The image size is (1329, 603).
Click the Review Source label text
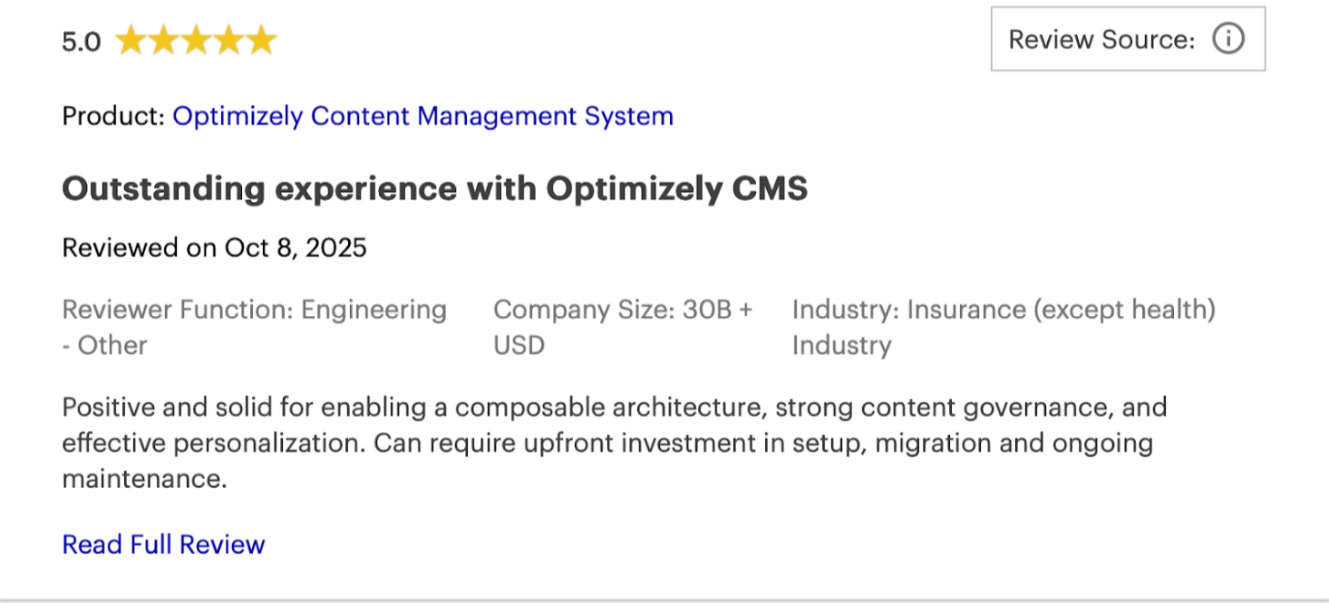pyautogui.click(x=1101, y=40)
